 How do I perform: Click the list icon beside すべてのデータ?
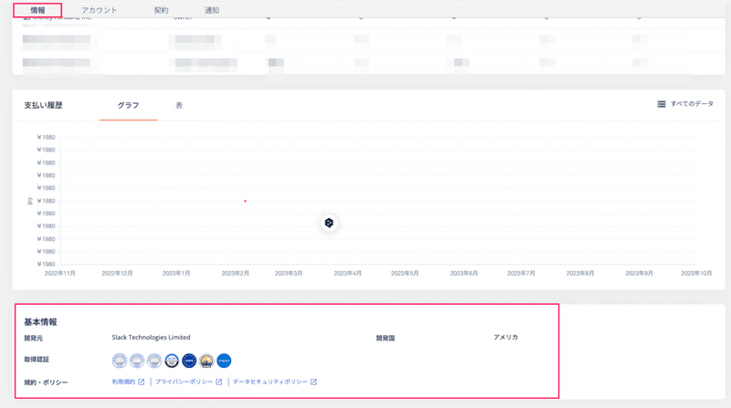tap(661, 104)
